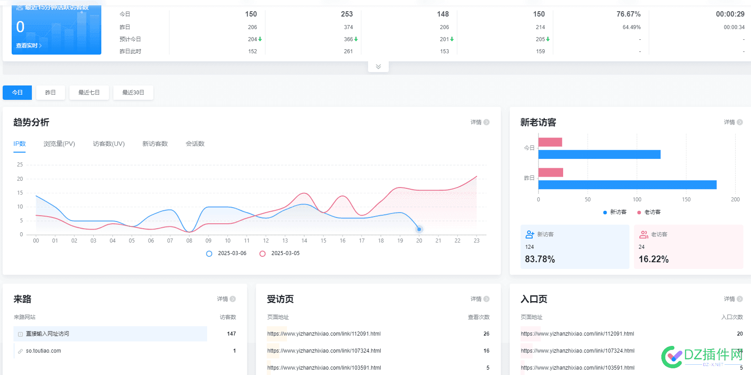
Task: Toggle 2025-03-06 legend series
Action: tap(226, 253)
